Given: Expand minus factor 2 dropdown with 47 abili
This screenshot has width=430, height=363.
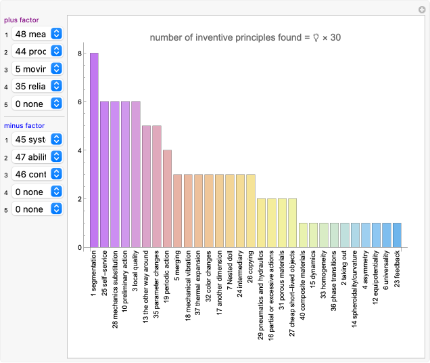Looking at the screenshot, I should pyautogui.click(x=37, y=157).
